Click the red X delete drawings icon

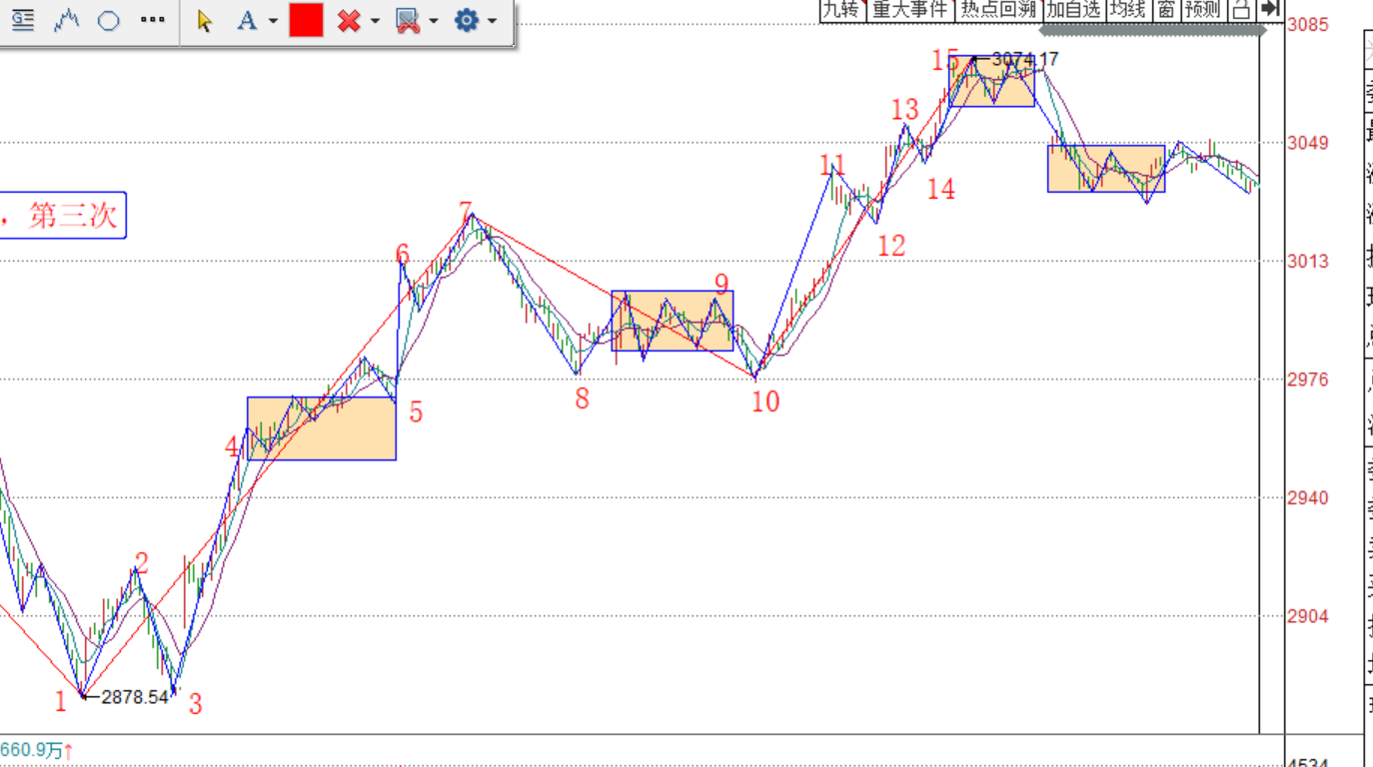click(348, 20)
